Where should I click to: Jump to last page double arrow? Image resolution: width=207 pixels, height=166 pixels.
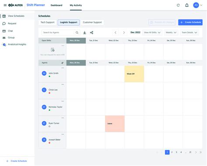[200, 152]
